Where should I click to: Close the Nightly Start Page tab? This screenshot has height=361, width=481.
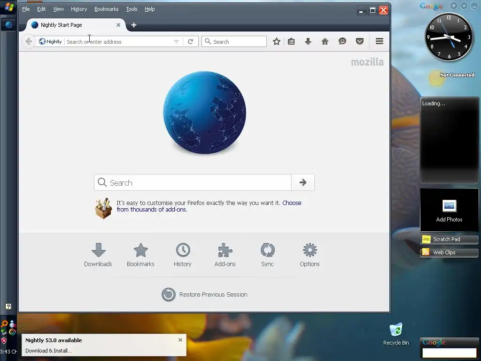point(118,25)
